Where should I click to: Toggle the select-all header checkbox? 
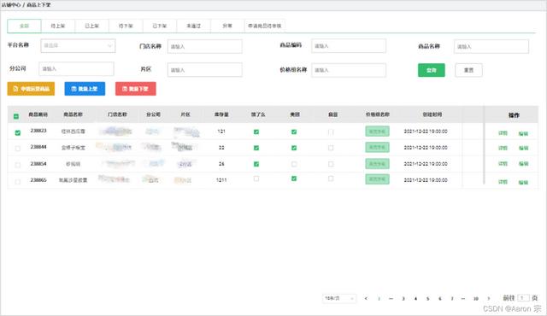[16, 116]
